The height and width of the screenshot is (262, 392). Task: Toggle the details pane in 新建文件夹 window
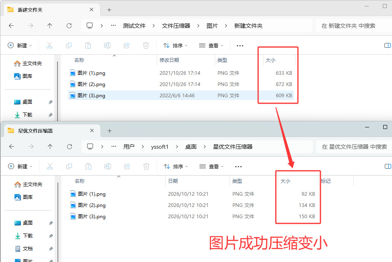pos(388,45)
